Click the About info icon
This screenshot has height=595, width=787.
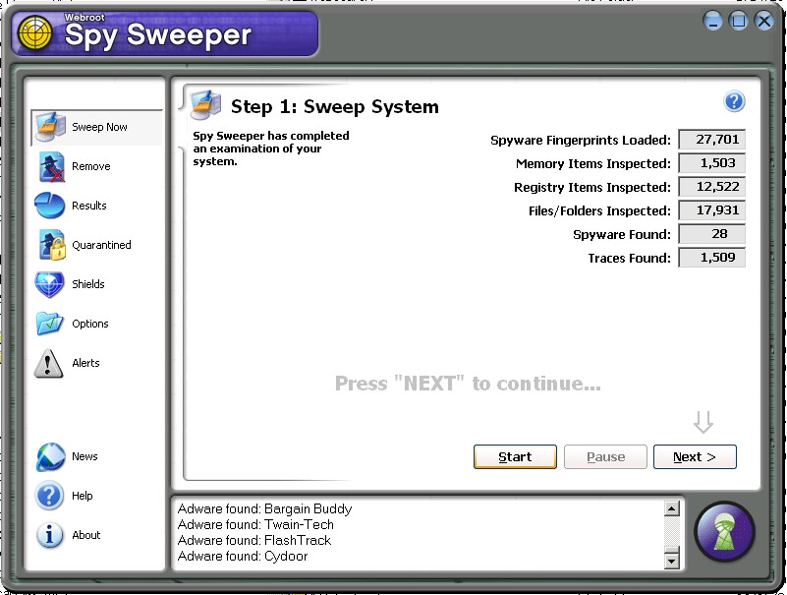click(x=50, y=535)
